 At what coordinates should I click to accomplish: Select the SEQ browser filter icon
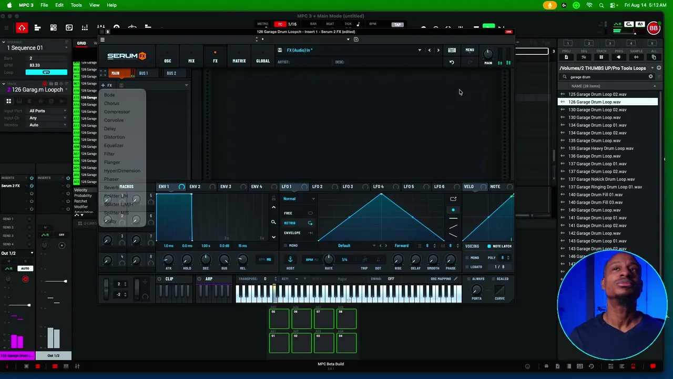(x=584, y=57)
